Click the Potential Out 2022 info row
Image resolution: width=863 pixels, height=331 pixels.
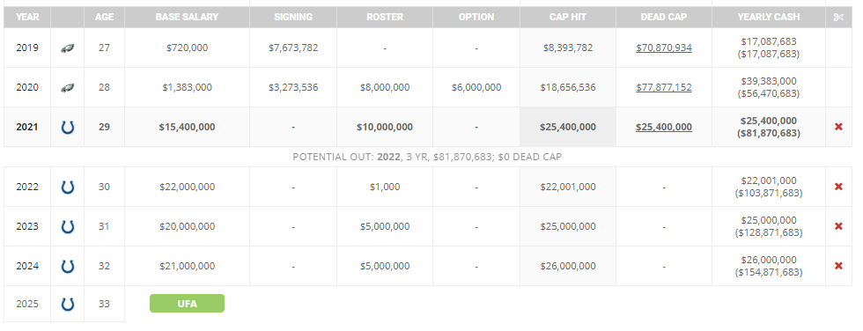pyautogui.click(x=427, y=157)
